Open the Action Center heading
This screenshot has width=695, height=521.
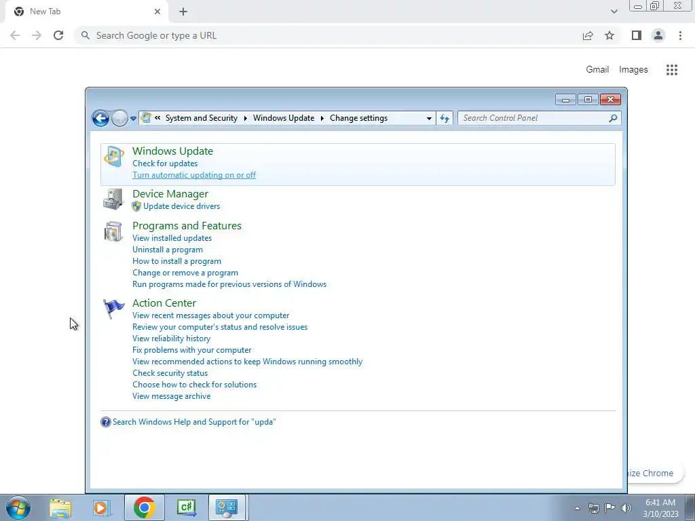point(164,303)
